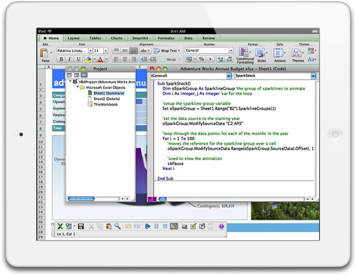Open the Paste options arrow
The image size is (356, 276).
(51, 53)
